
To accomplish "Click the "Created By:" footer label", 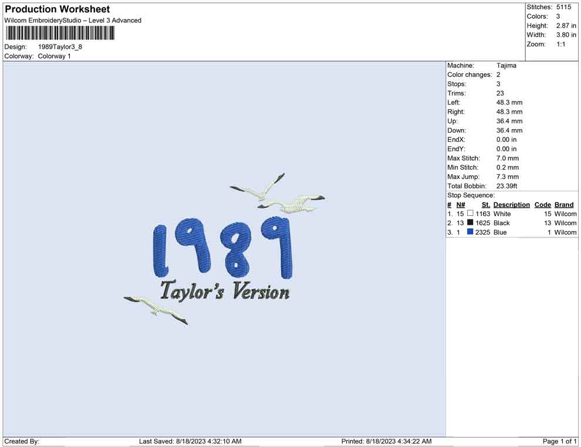I will (22, 441).
